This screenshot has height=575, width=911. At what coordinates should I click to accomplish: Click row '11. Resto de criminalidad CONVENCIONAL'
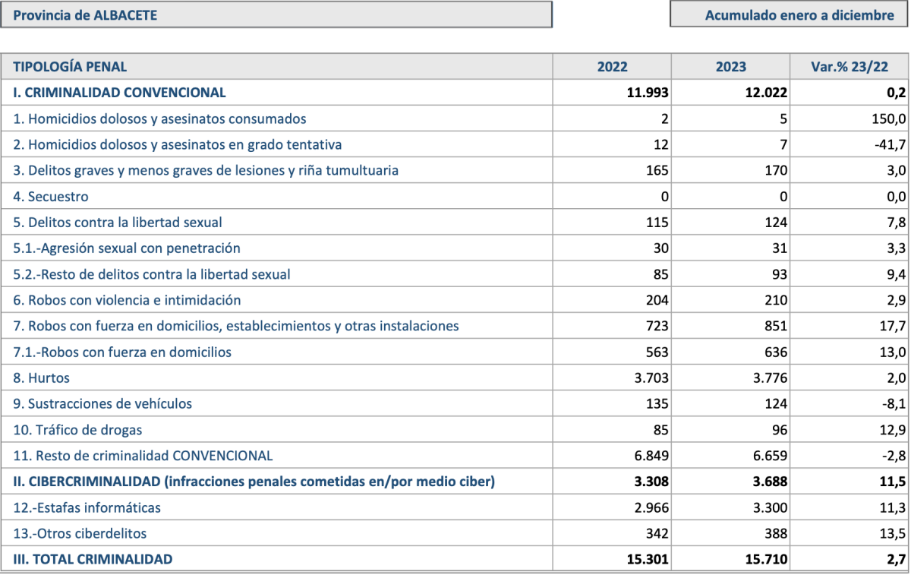(455, 454)
